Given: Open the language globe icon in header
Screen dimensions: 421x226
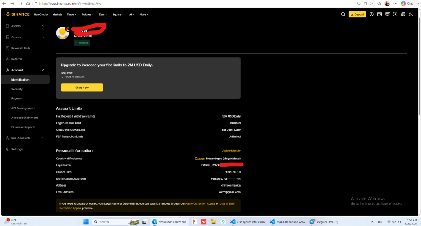Looking at the screenshot, I should 403,14.
